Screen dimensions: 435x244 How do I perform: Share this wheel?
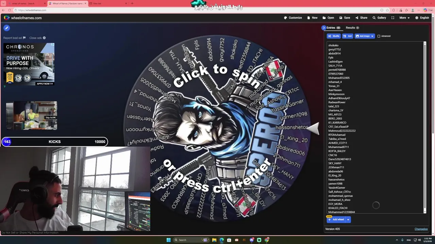361,18
